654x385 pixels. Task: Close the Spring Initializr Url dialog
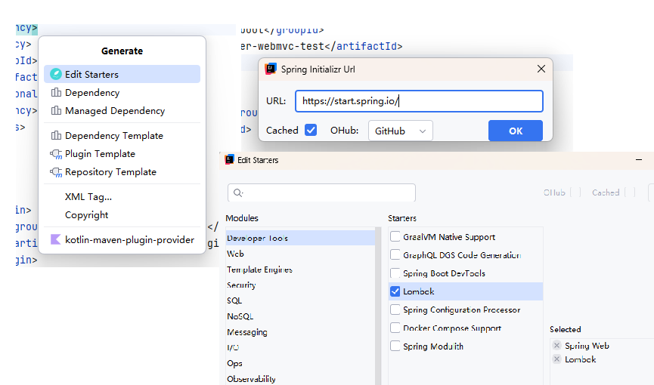(x=541, y=69)
